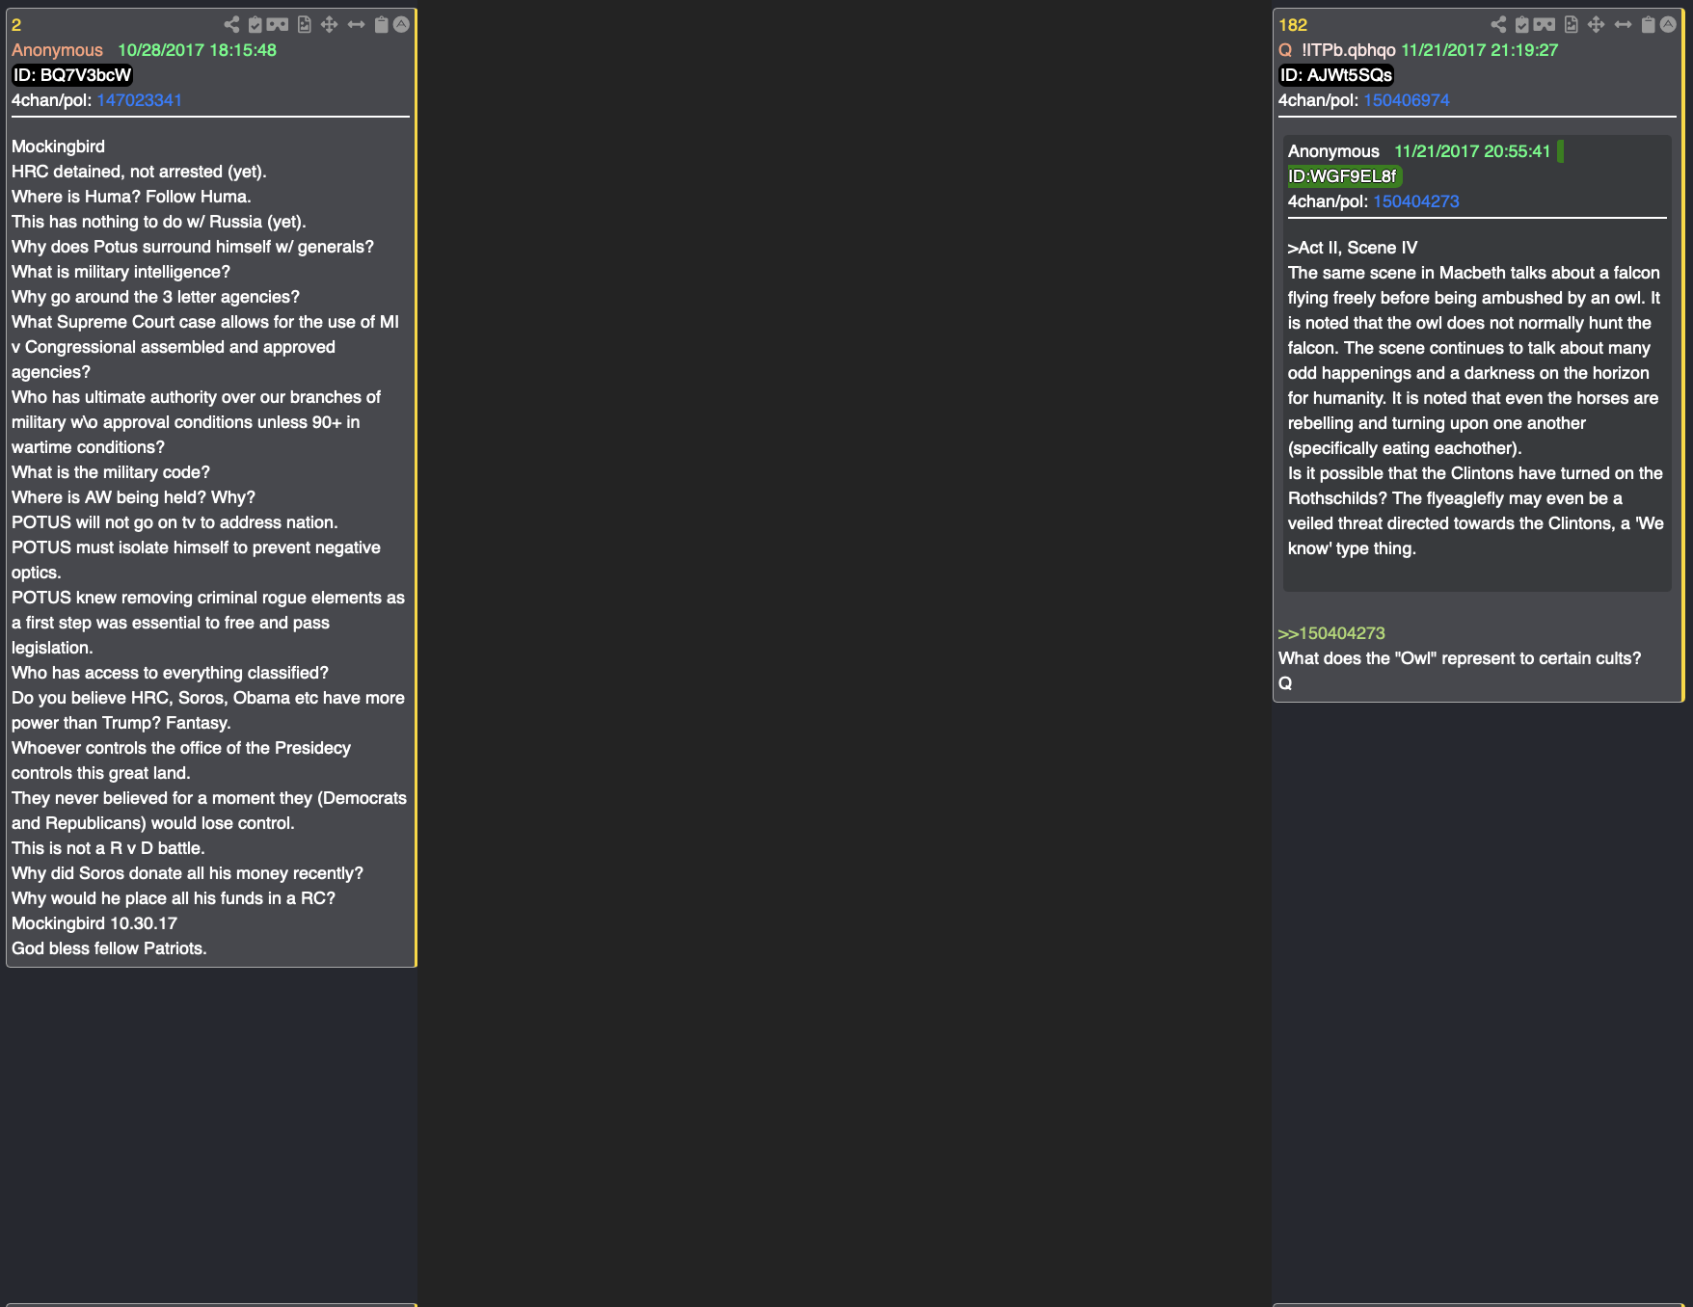Click the quoted timestamp 11/21/2017 20:55:41
This screenshot has width=1693, height=1307.
pos(1472,151)
